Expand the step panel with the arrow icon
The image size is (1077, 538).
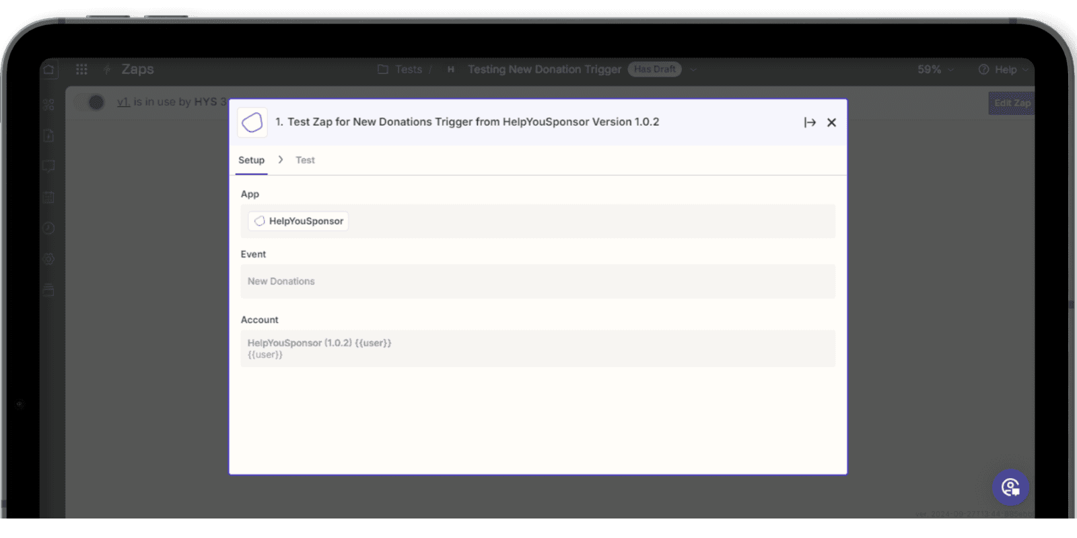pos(810,122)
